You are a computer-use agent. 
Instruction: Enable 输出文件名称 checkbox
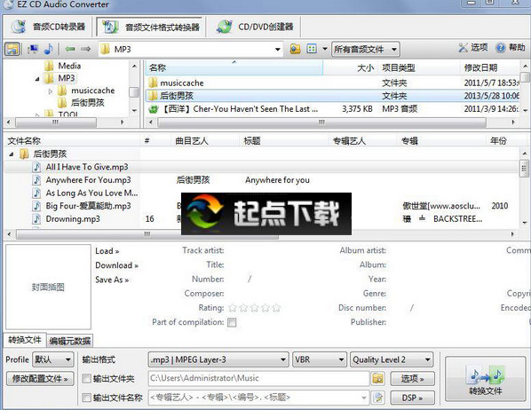pyautogui.click(x=87, y=398)
